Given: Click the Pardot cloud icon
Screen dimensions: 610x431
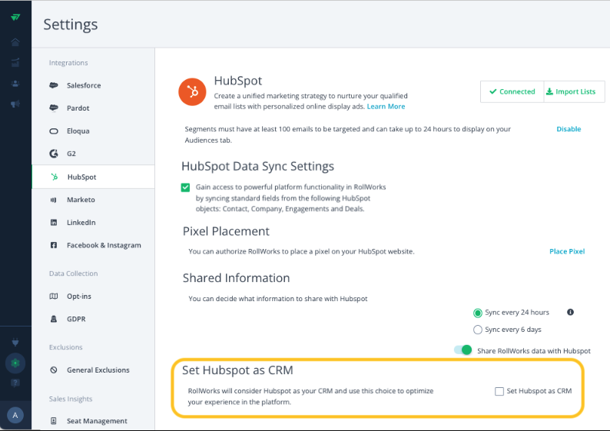Looking at the screenshot, I should point(54,108).
